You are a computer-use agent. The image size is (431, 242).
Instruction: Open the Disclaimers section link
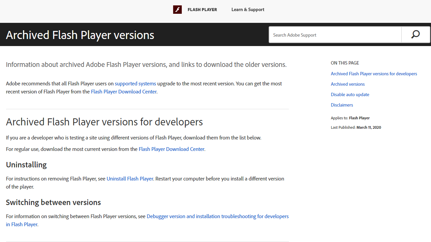342,105
